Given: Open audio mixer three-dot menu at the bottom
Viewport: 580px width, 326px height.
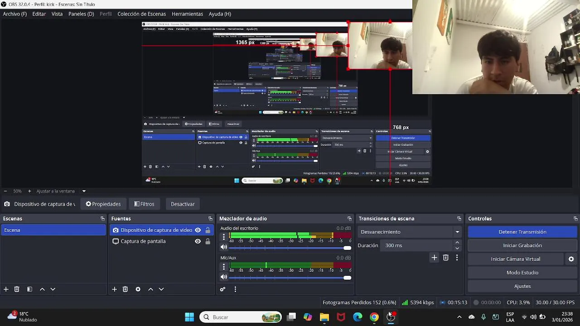Looking at the screenshot, I should pyautogui.click(x=235, y=289).
